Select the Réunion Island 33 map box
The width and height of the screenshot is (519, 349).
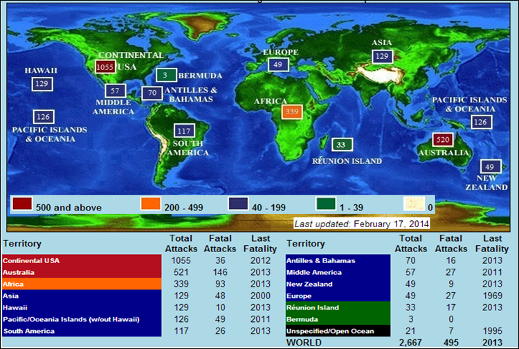click(343, 145)
